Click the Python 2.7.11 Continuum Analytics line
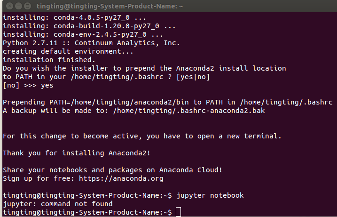Screen dimensions: 337x217 coord(91,43)
